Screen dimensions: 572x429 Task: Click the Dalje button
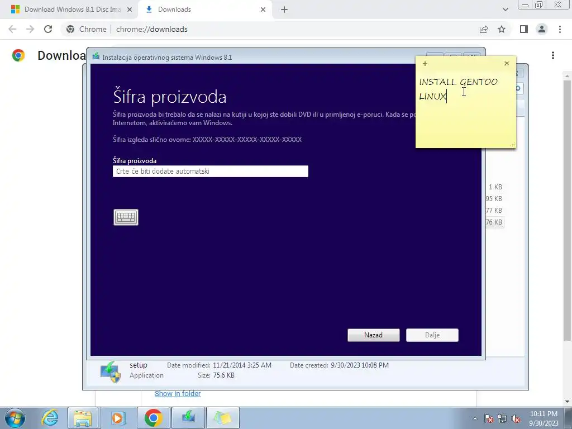click(x=432, y=335)
